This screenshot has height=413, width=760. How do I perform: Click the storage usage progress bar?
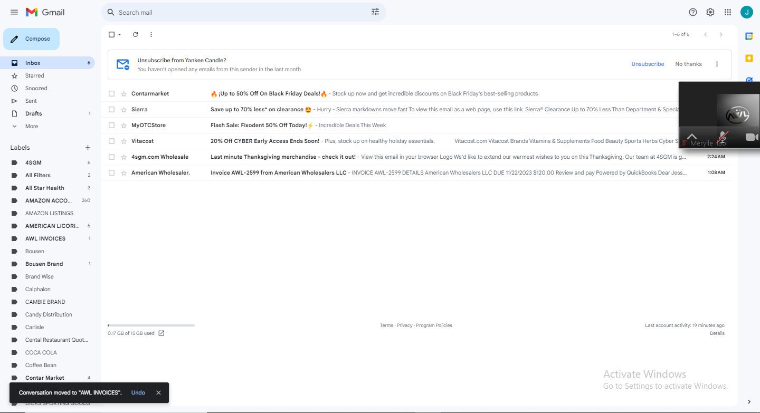[151, 325]
